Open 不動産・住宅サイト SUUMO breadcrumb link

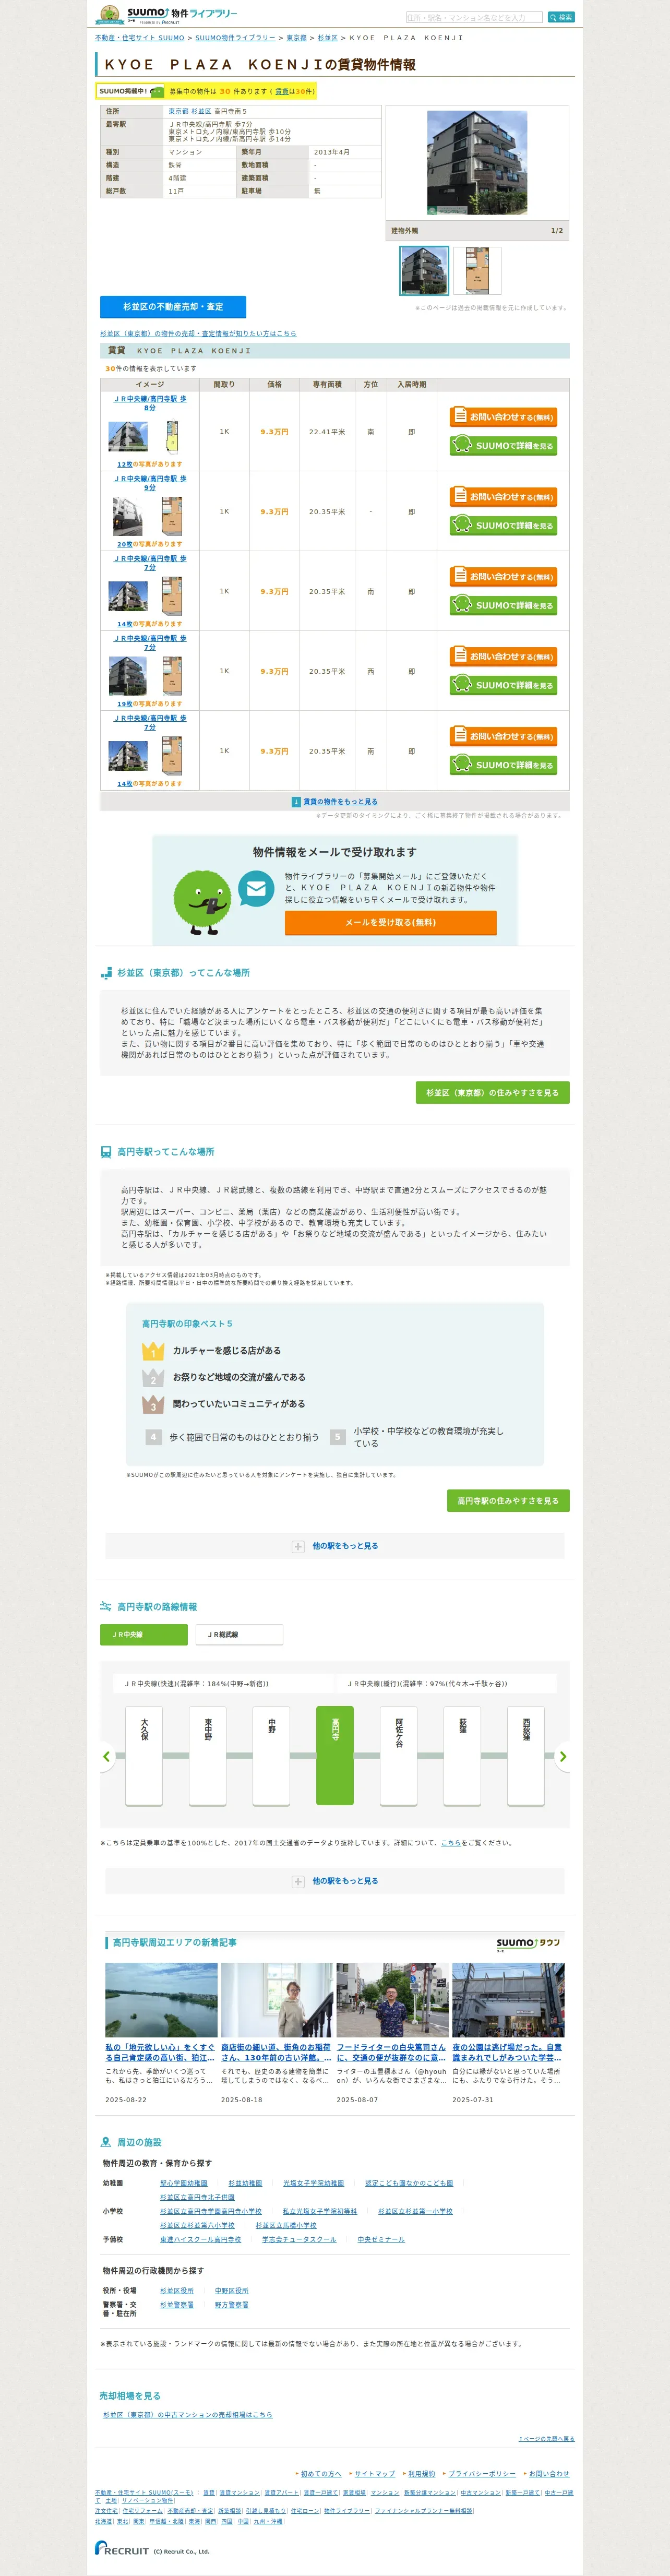(139, 38)
